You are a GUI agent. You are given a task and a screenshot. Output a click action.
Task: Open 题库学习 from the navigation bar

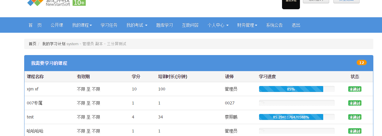click(x=164, y=25)
